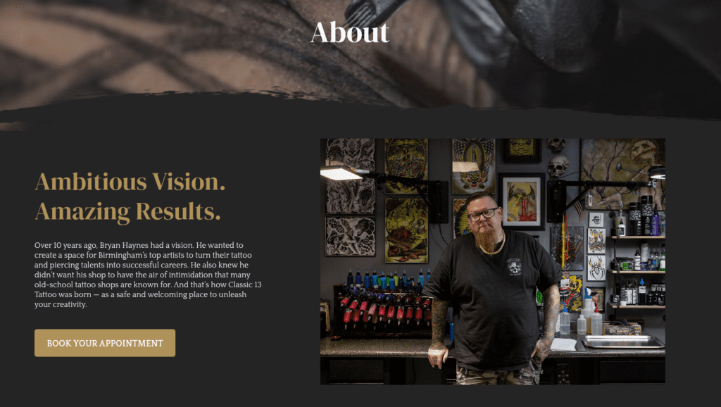Click the Book Your Appointment button
The image size is (721, 407).
[x=105, y=343]
